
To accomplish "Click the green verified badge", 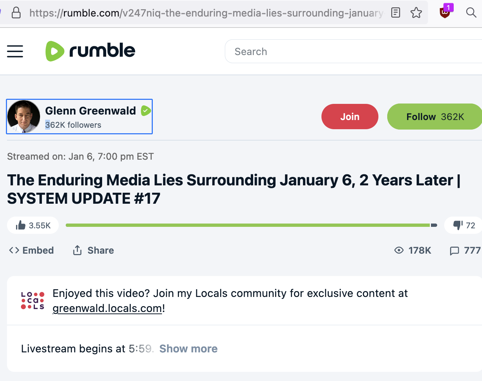I will (x=146, y=110).
